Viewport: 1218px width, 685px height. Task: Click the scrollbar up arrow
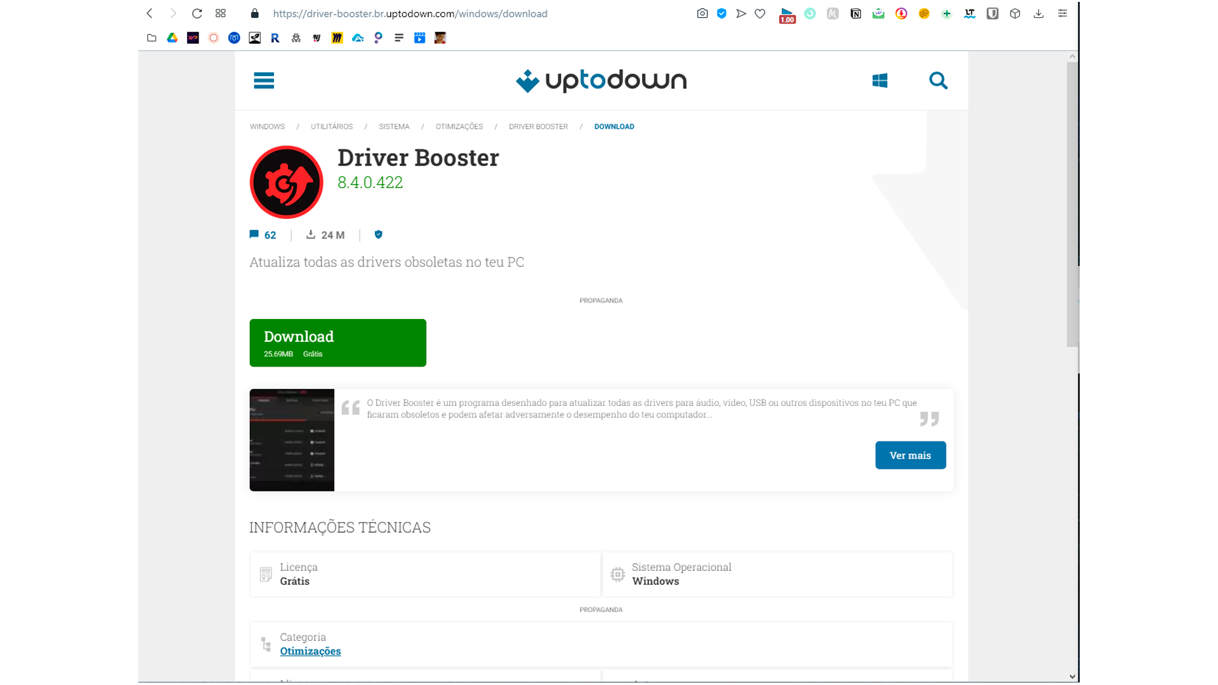pyautogui.click(x=1072, y=56)
